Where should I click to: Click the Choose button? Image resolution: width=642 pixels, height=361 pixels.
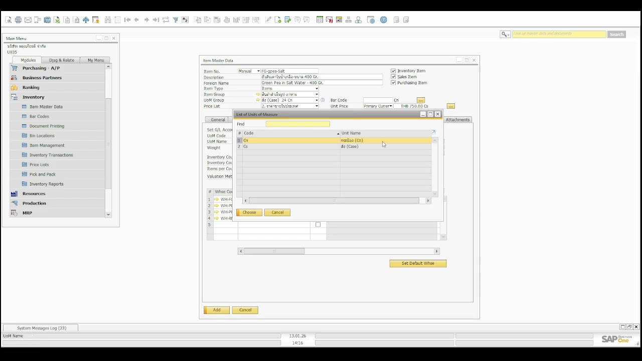coord(249,213)
